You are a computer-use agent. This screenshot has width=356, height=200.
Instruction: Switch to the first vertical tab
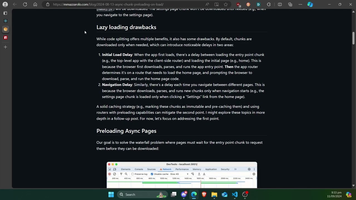tap(5, 21)
